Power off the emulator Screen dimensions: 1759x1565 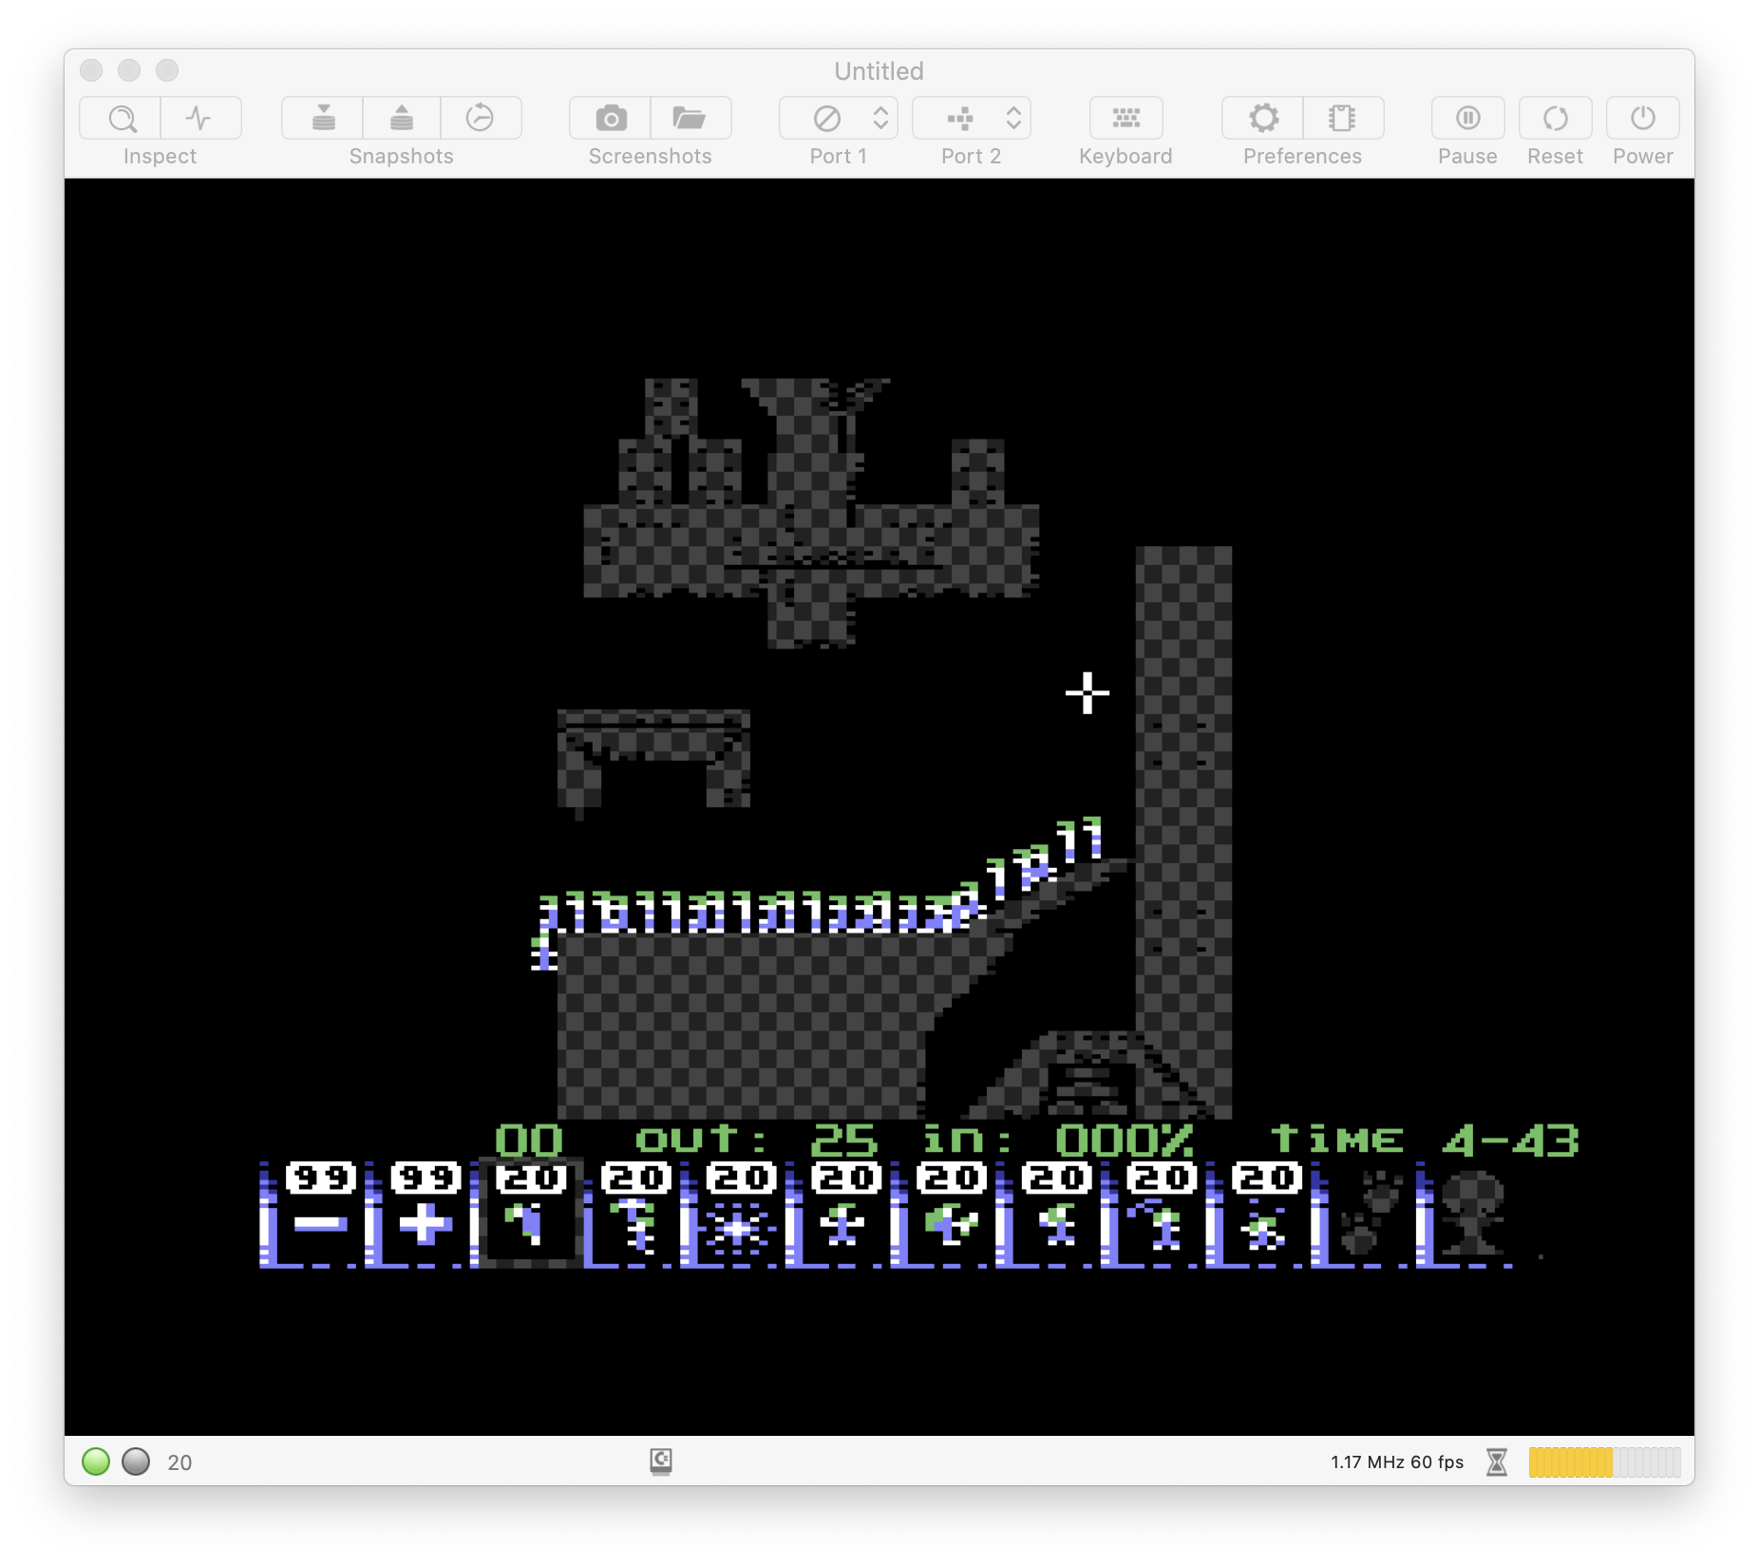[x=1643, y=119]
